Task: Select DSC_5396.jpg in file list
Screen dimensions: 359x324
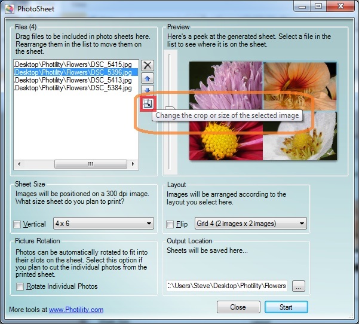Action: pos(76,72)
